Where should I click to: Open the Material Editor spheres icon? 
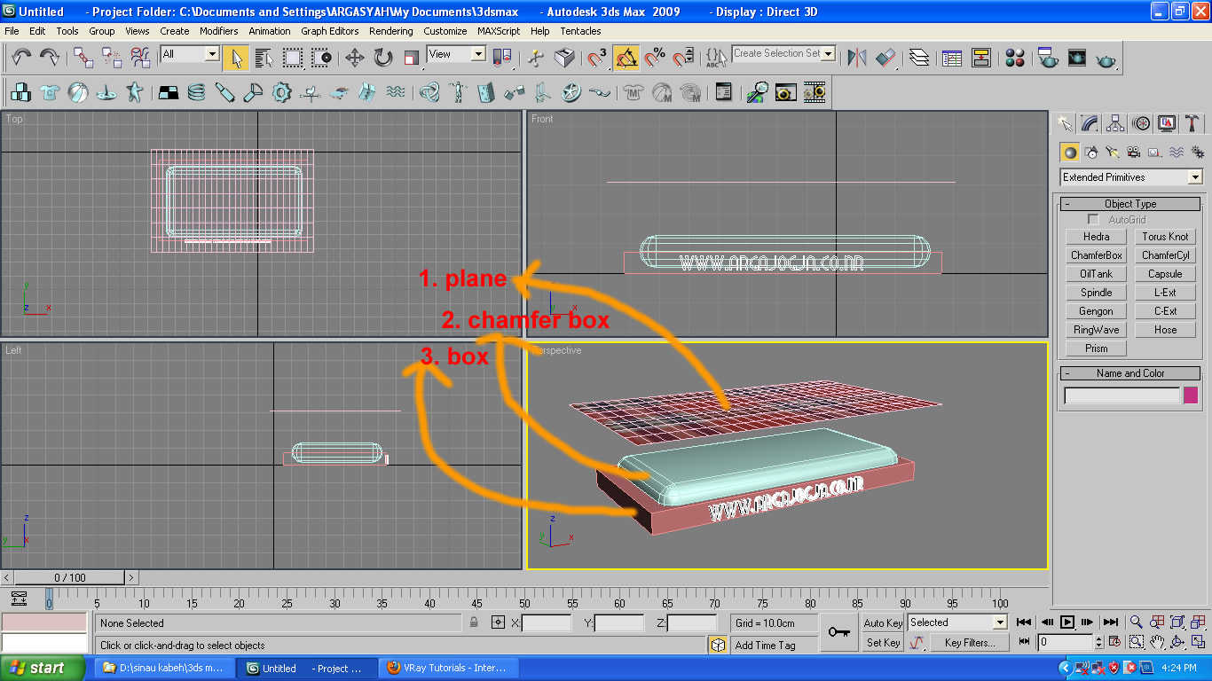pos(1015,58)
